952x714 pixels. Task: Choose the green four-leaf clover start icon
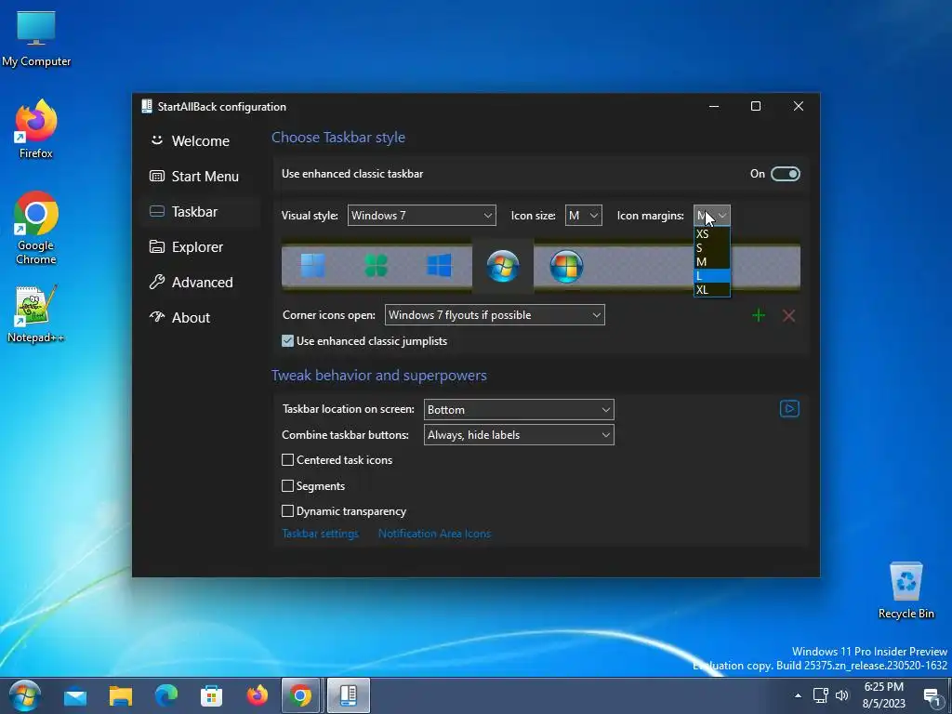[377, 266]
